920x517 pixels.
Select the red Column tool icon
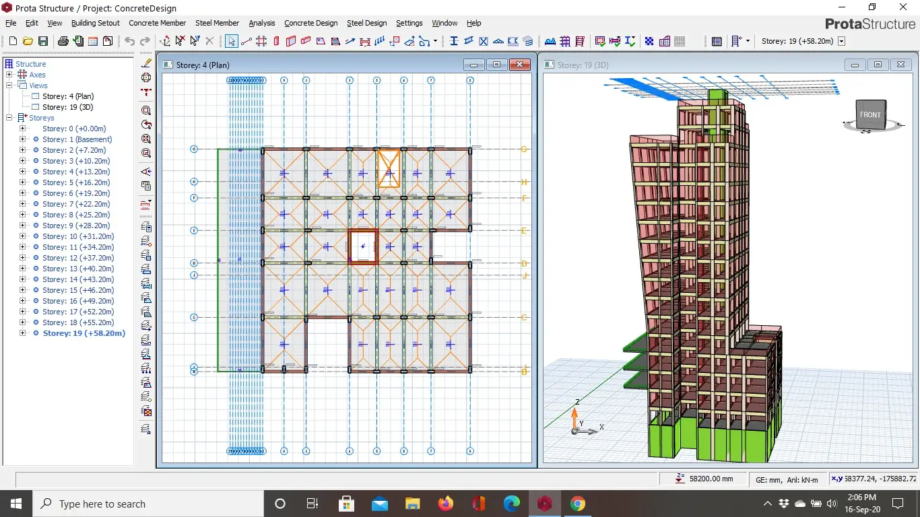(x=276, y=41)
